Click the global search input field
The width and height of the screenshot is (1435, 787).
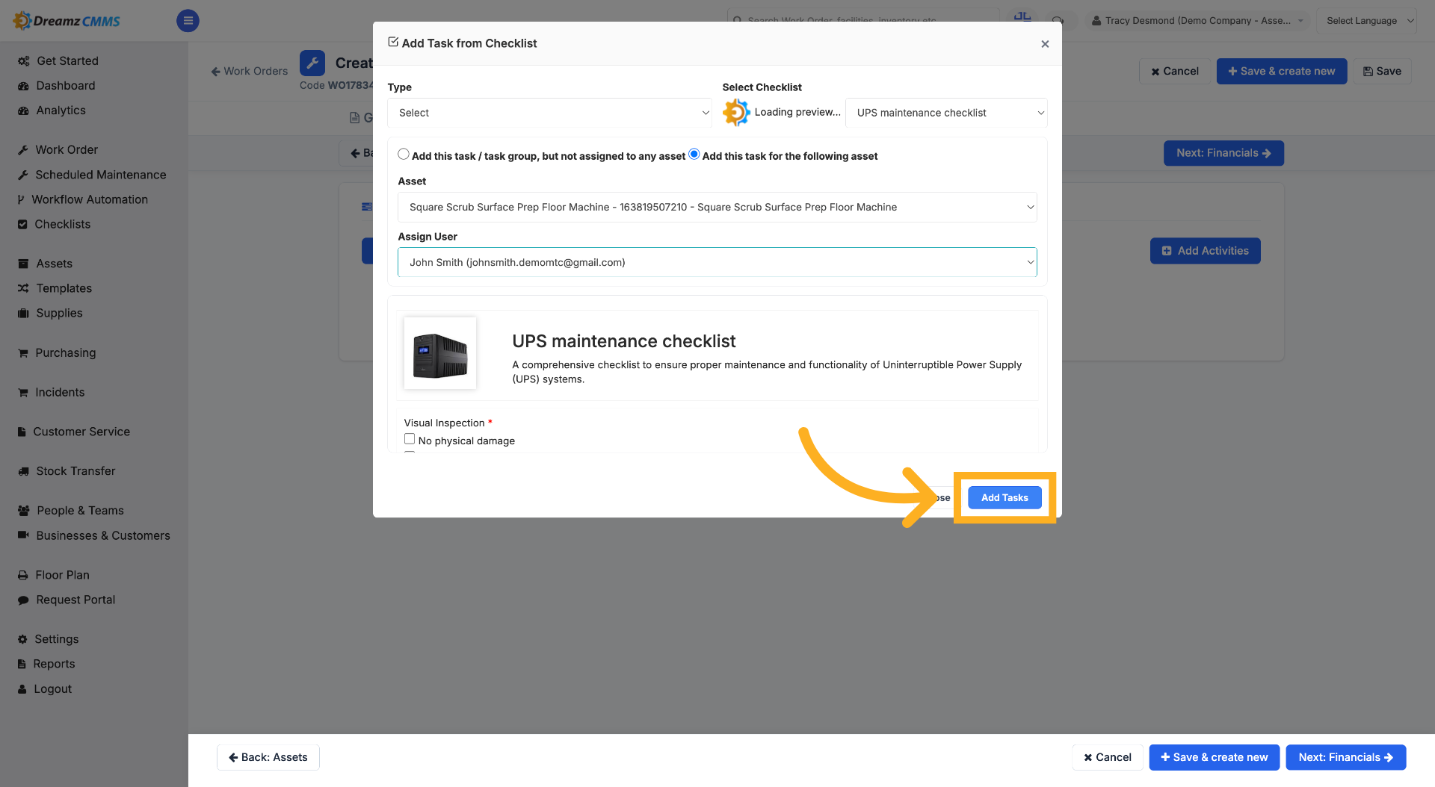(863, 20)
